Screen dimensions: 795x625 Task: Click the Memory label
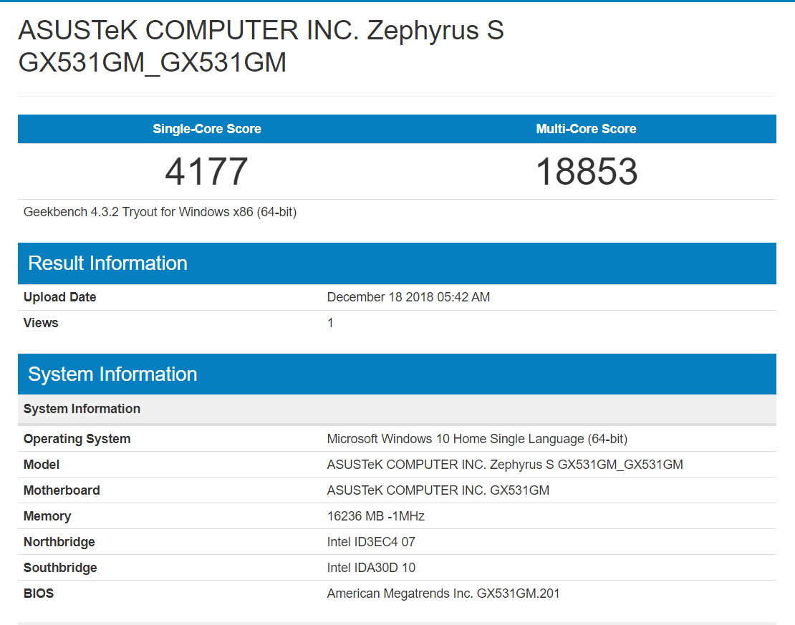(47, 516)
